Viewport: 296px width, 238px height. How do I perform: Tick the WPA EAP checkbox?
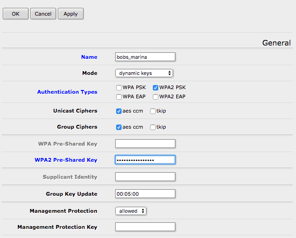(x=119, y=97)
